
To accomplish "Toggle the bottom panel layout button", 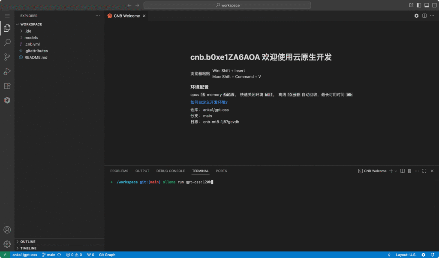I will [x=426, y=6].
